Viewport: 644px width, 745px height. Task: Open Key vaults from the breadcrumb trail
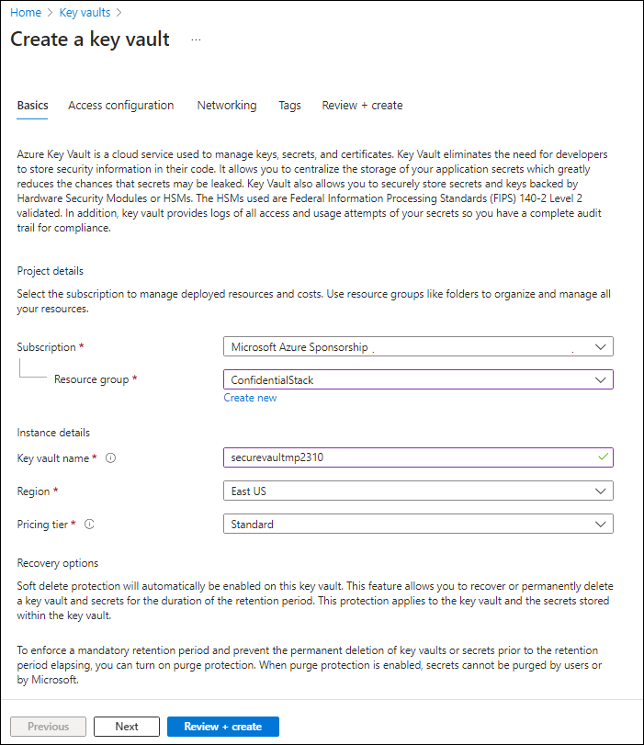[x=84, y=12]
